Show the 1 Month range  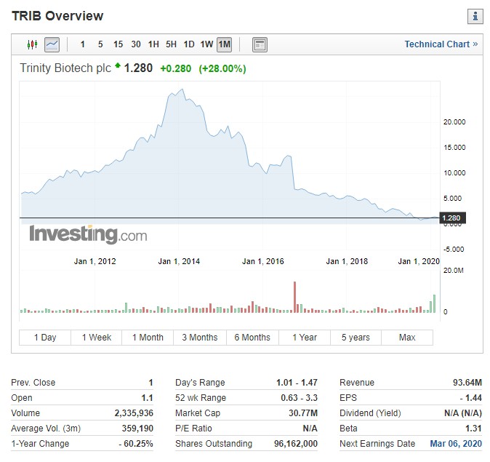point(148,338)
